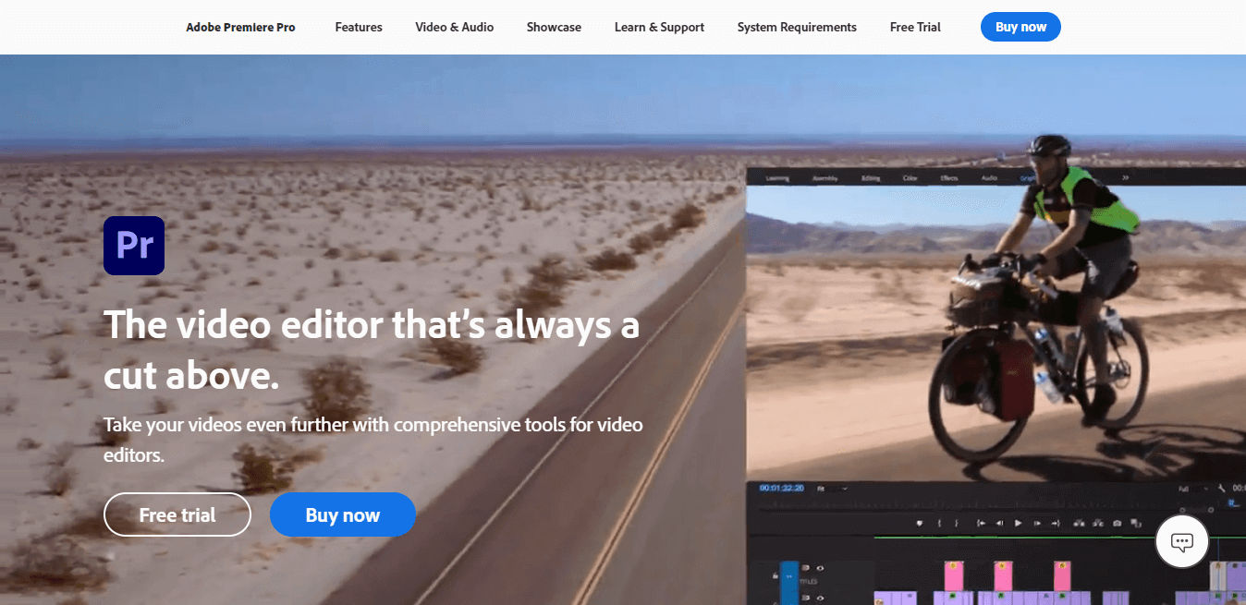Click the cyclist video preview

[996, 333]
